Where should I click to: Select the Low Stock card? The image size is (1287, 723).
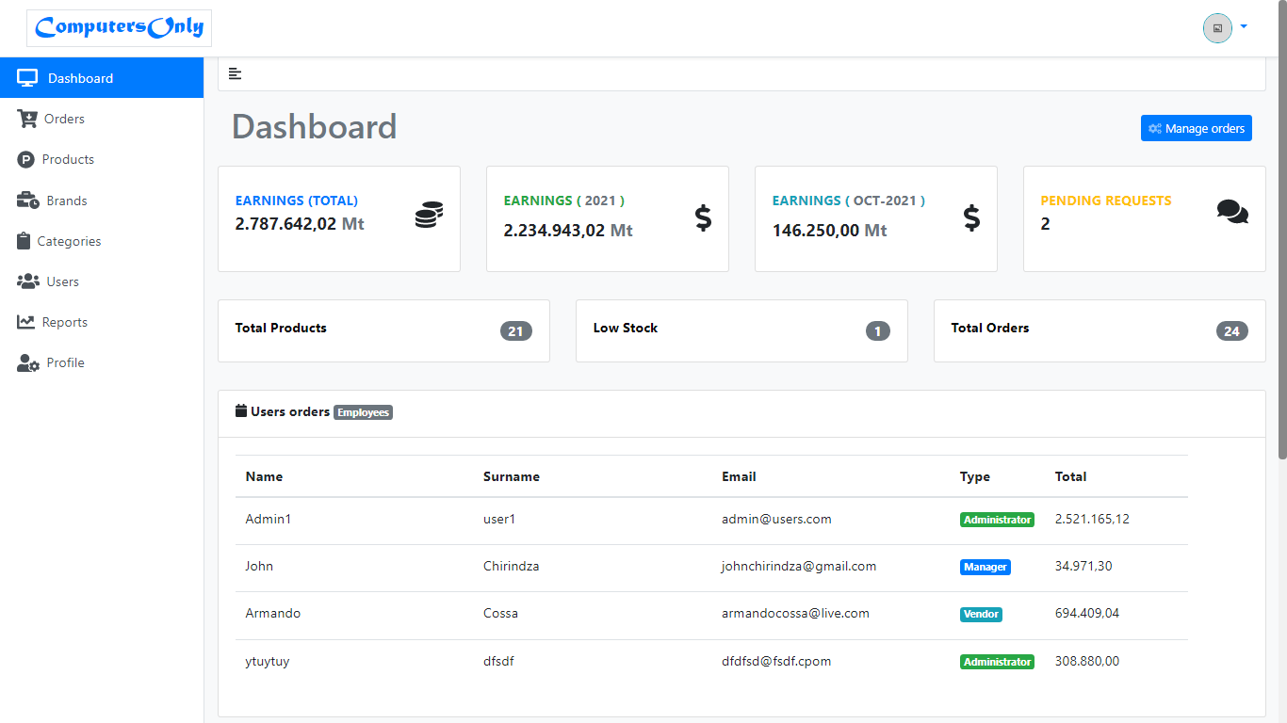point(741,330)
